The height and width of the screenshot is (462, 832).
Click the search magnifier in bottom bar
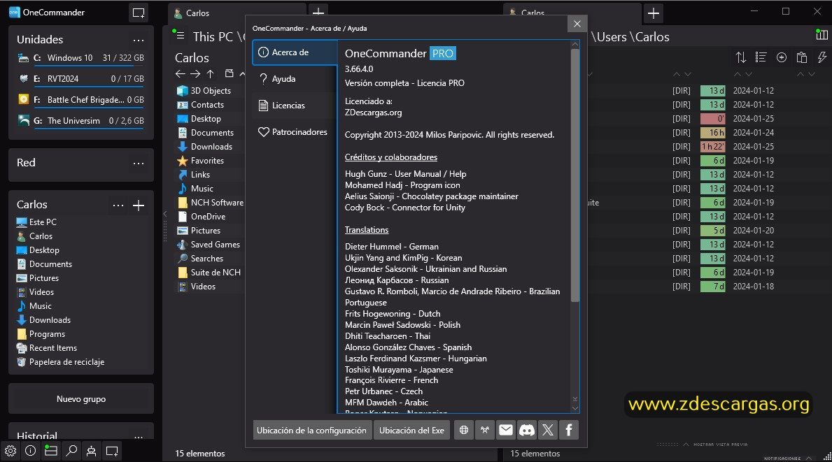point(71,451)
